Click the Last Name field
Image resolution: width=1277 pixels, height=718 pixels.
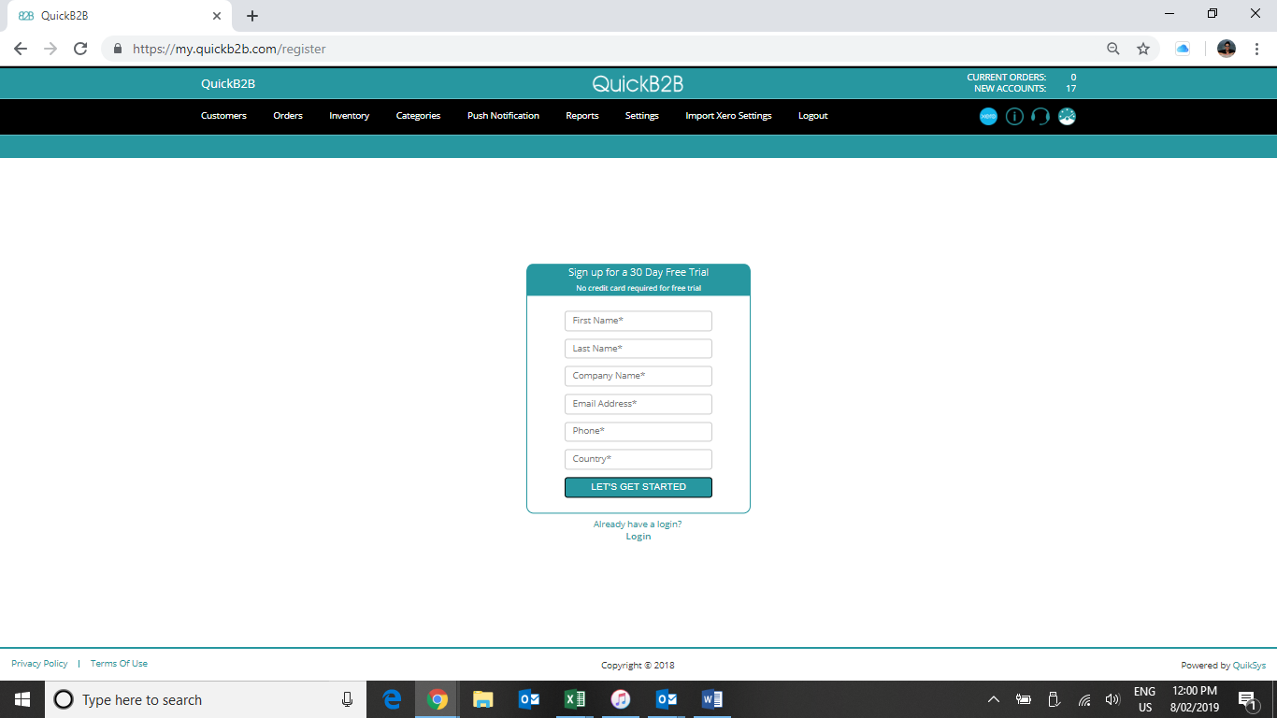click(638, 349)
